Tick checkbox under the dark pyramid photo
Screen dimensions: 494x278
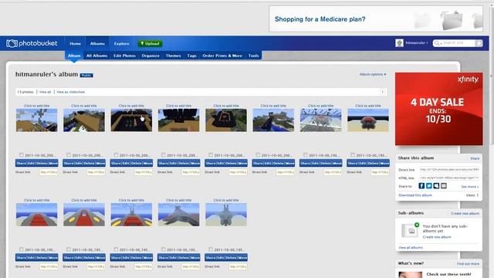click(211, 154)
